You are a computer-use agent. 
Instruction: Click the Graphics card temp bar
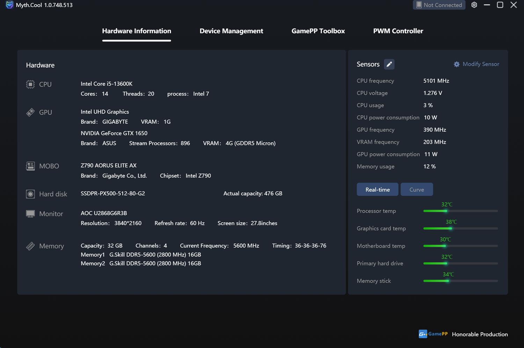coord(460,228)
